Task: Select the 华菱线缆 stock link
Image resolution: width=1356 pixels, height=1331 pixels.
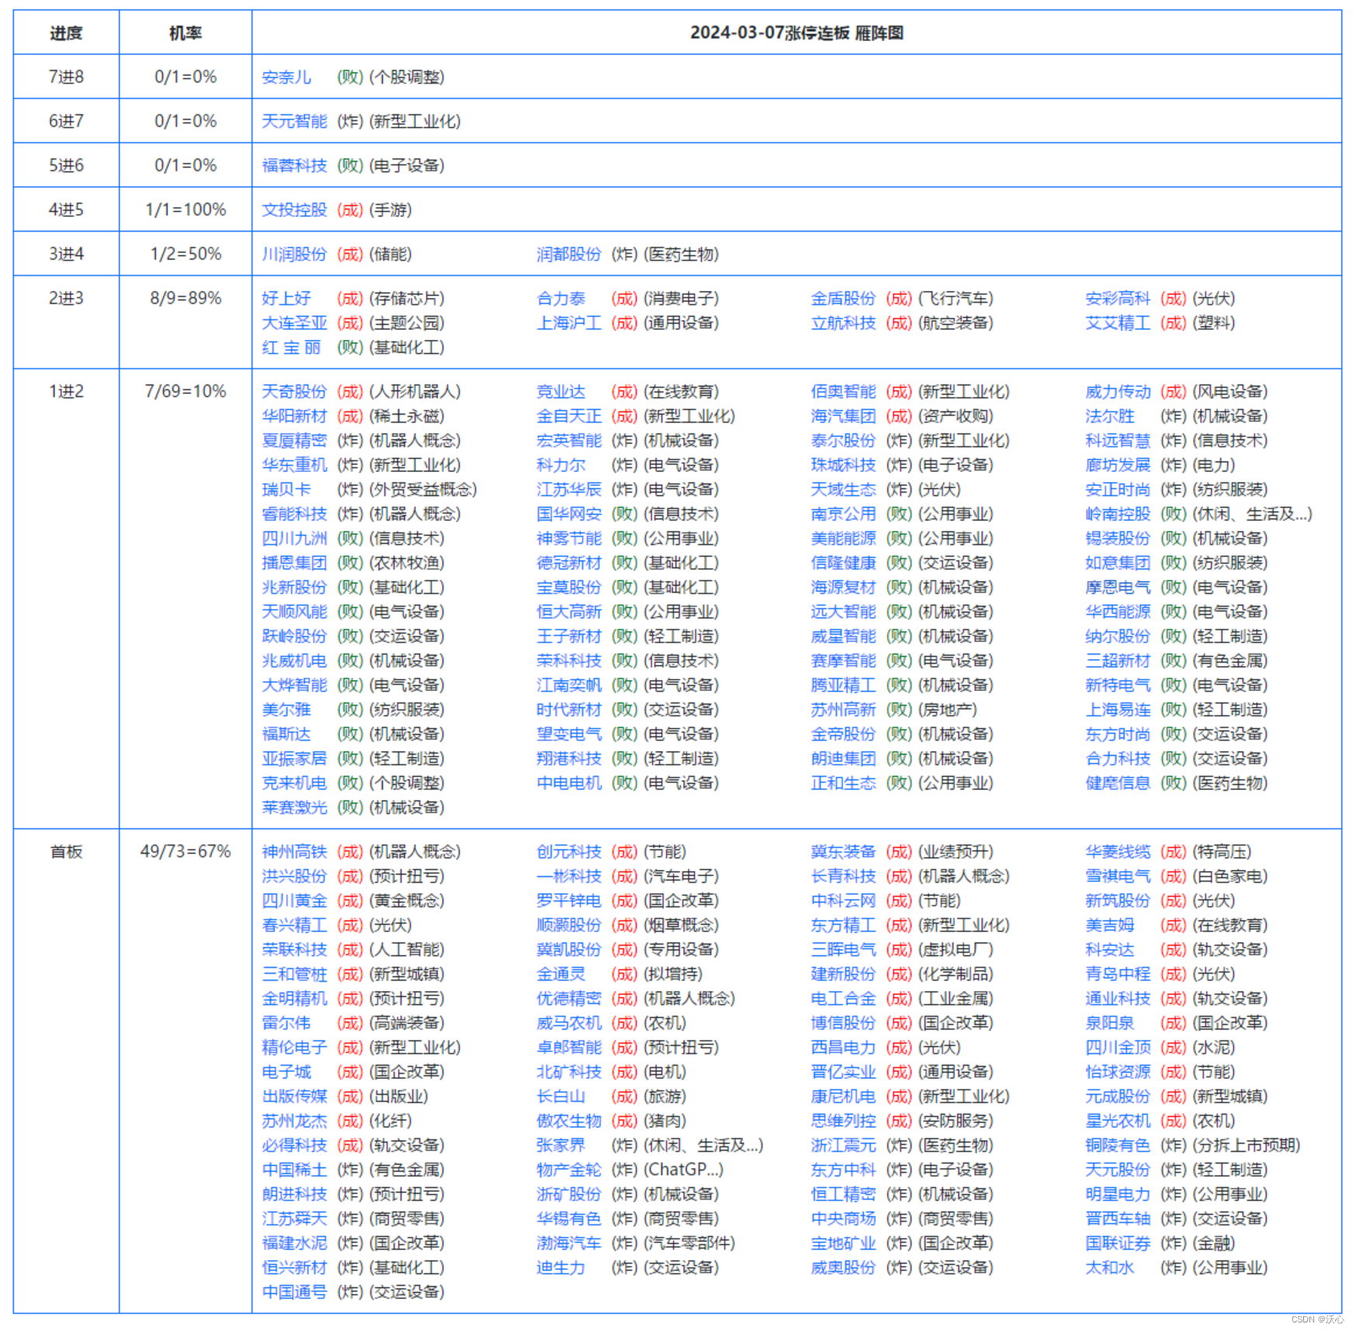Action: click(x=1118, y=852)
